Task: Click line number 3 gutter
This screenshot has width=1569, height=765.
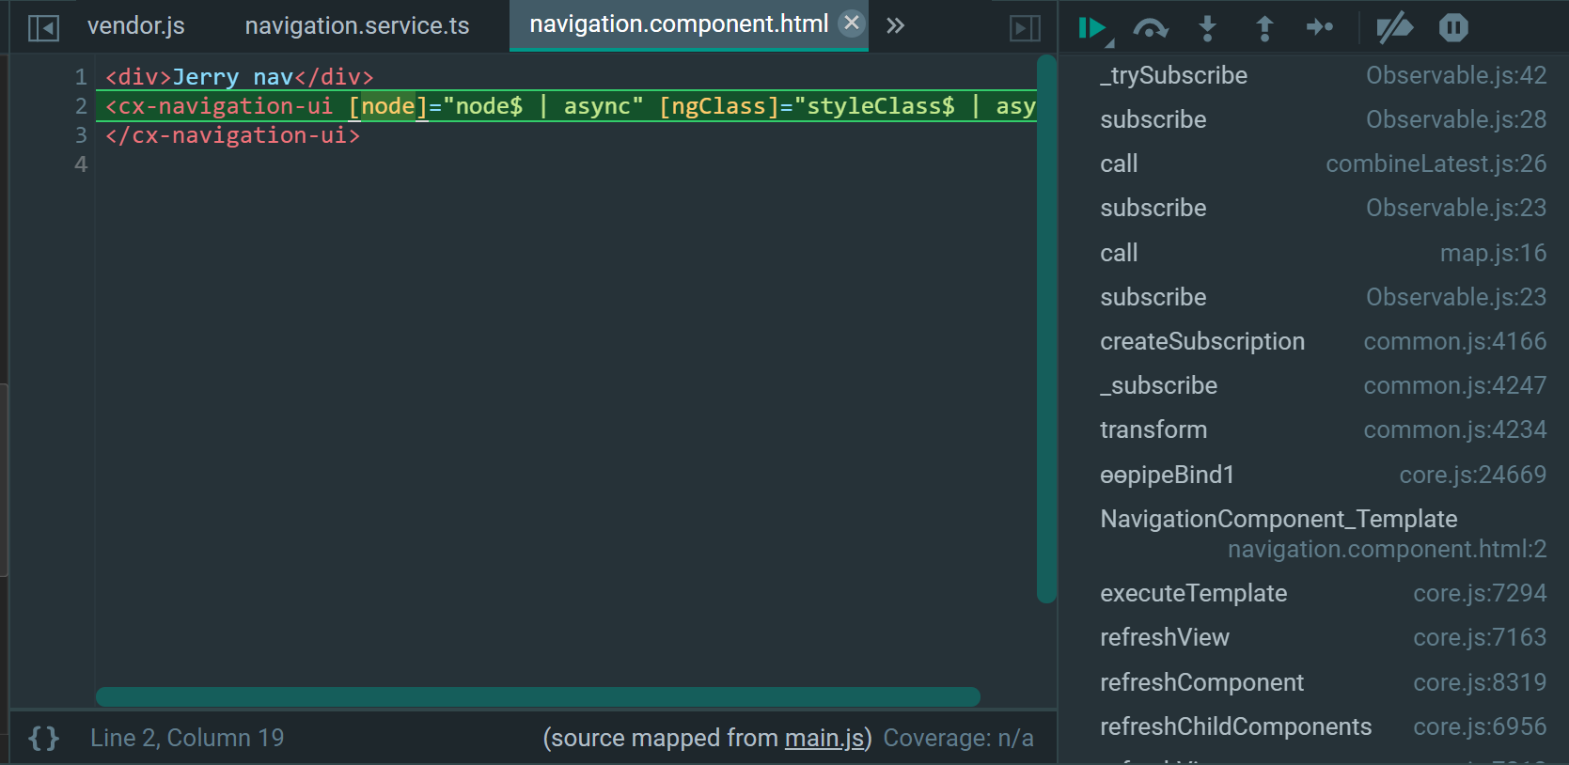Action: coord(81,135)
